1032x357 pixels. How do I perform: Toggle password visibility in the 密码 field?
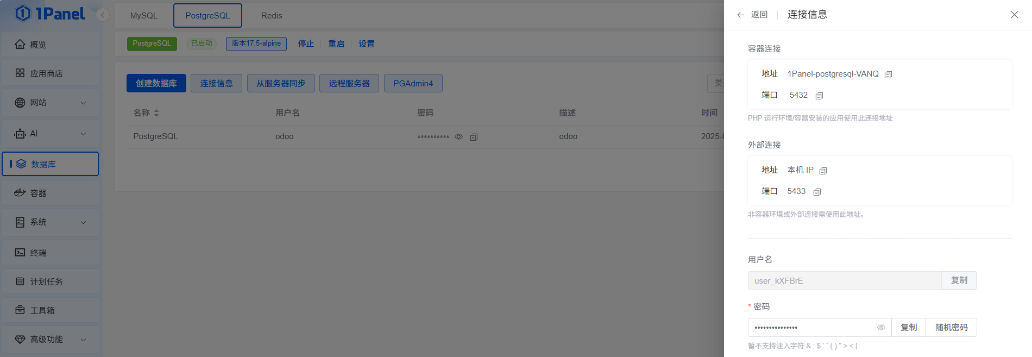(x=881, y=328)
